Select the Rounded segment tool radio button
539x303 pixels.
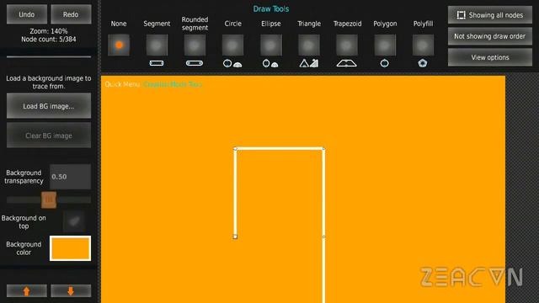click(x=195, y=45)
